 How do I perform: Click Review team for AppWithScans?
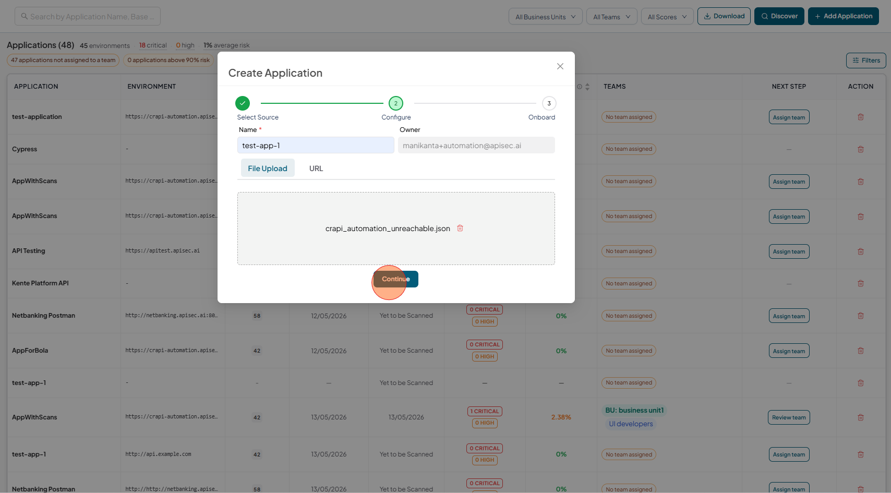click(x=789, y=417)
